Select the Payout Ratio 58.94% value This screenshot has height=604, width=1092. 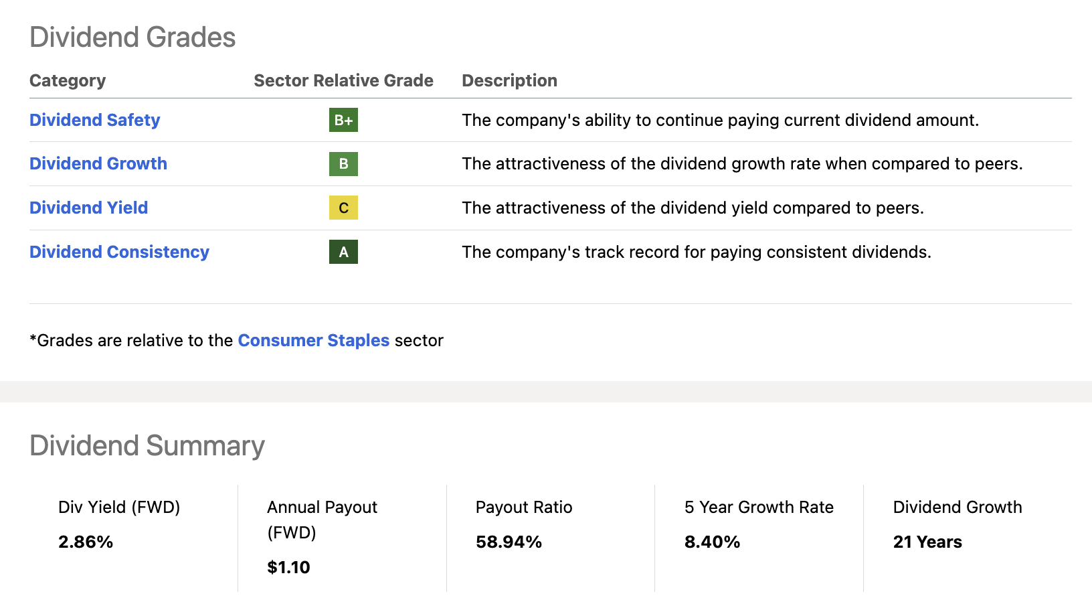[x=509, y=542]
